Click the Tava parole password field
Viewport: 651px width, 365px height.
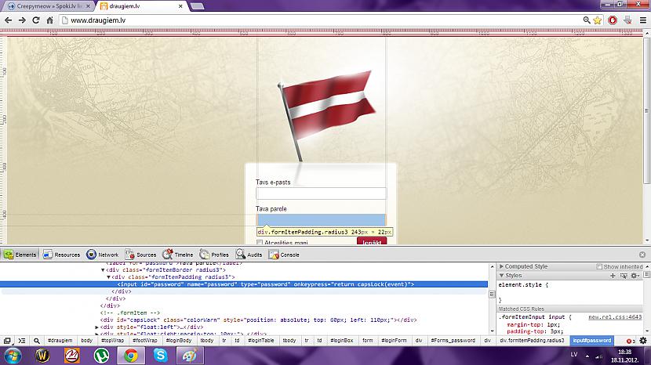[x=321, y=220]
